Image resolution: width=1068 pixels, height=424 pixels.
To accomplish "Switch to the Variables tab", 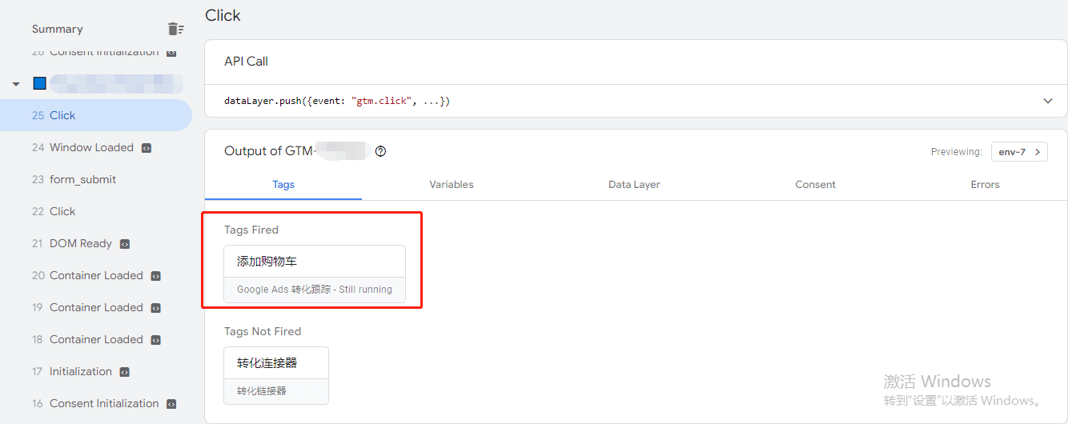I will click(452, 185).
